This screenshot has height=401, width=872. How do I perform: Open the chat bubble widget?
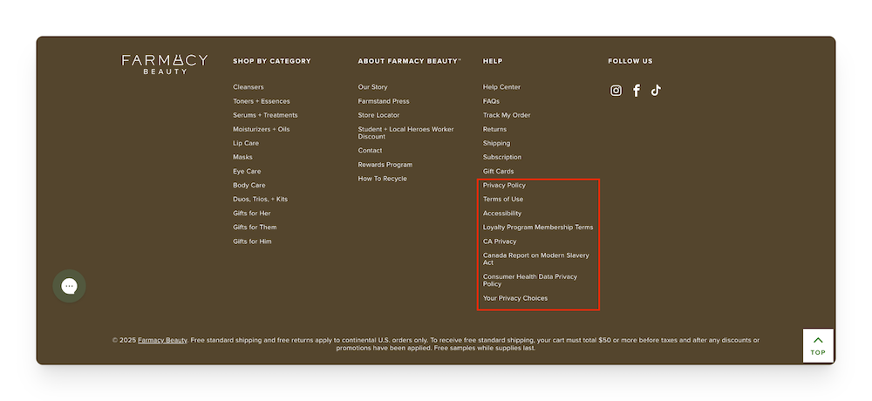point(69,286)
